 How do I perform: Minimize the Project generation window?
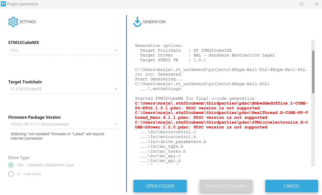coord(287,4)
